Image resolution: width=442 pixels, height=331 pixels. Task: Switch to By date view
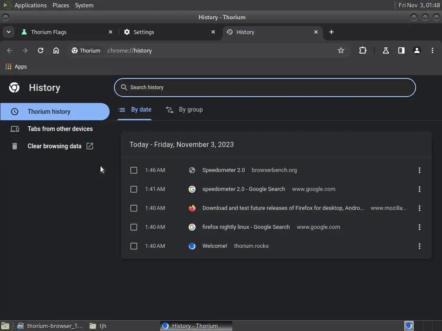click(x=135, y=110)
